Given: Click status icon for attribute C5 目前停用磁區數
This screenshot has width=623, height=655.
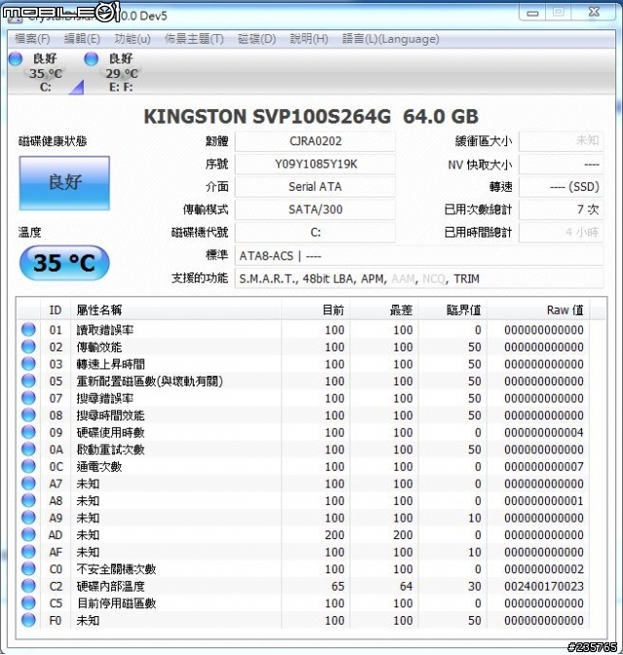Looking at the screenshot, I should pyautogui.click(x=28, y=603).
